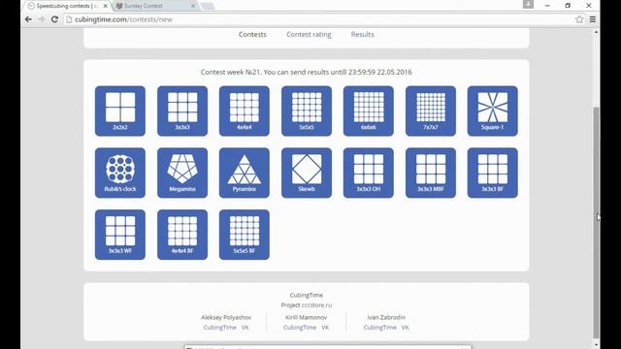This screenshot has width=621, height=349.
Task: Choose the Rubik's clock tile
Action: 120,173
